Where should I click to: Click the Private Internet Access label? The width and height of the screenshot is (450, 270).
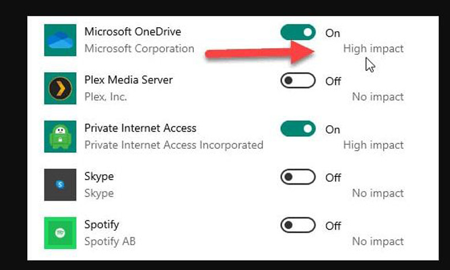(140, 128)
